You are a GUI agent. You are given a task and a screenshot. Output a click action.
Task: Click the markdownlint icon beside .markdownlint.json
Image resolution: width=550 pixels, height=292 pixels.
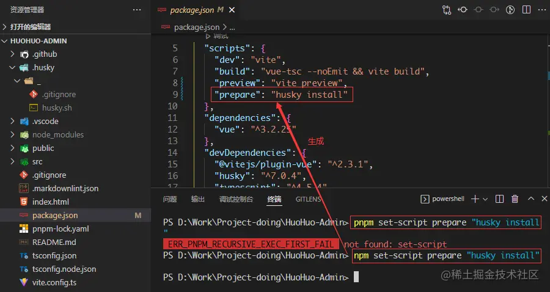(24, 188)
